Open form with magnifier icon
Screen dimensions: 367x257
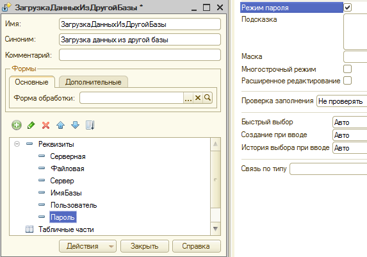tap(208, 97)
